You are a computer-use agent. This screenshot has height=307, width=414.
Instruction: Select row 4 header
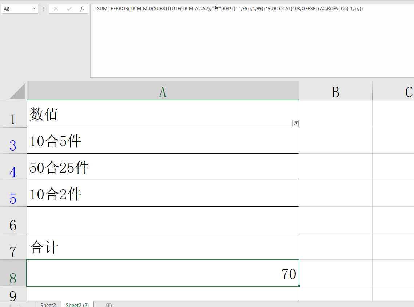(13, 167)
